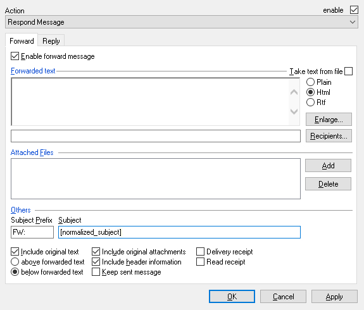Open the Respond Message action dropdown
The image size is (364, 310).
click(x=182, y=22)
